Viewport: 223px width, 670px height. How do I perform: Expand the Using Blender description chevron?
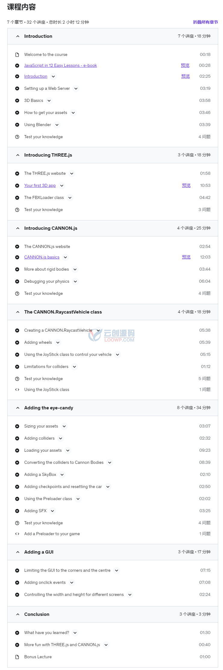(x=57, y=125)
